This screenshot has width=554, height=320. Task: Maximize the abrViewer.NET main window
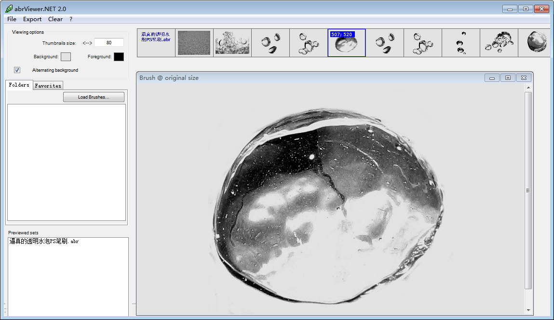click(526, 9)
